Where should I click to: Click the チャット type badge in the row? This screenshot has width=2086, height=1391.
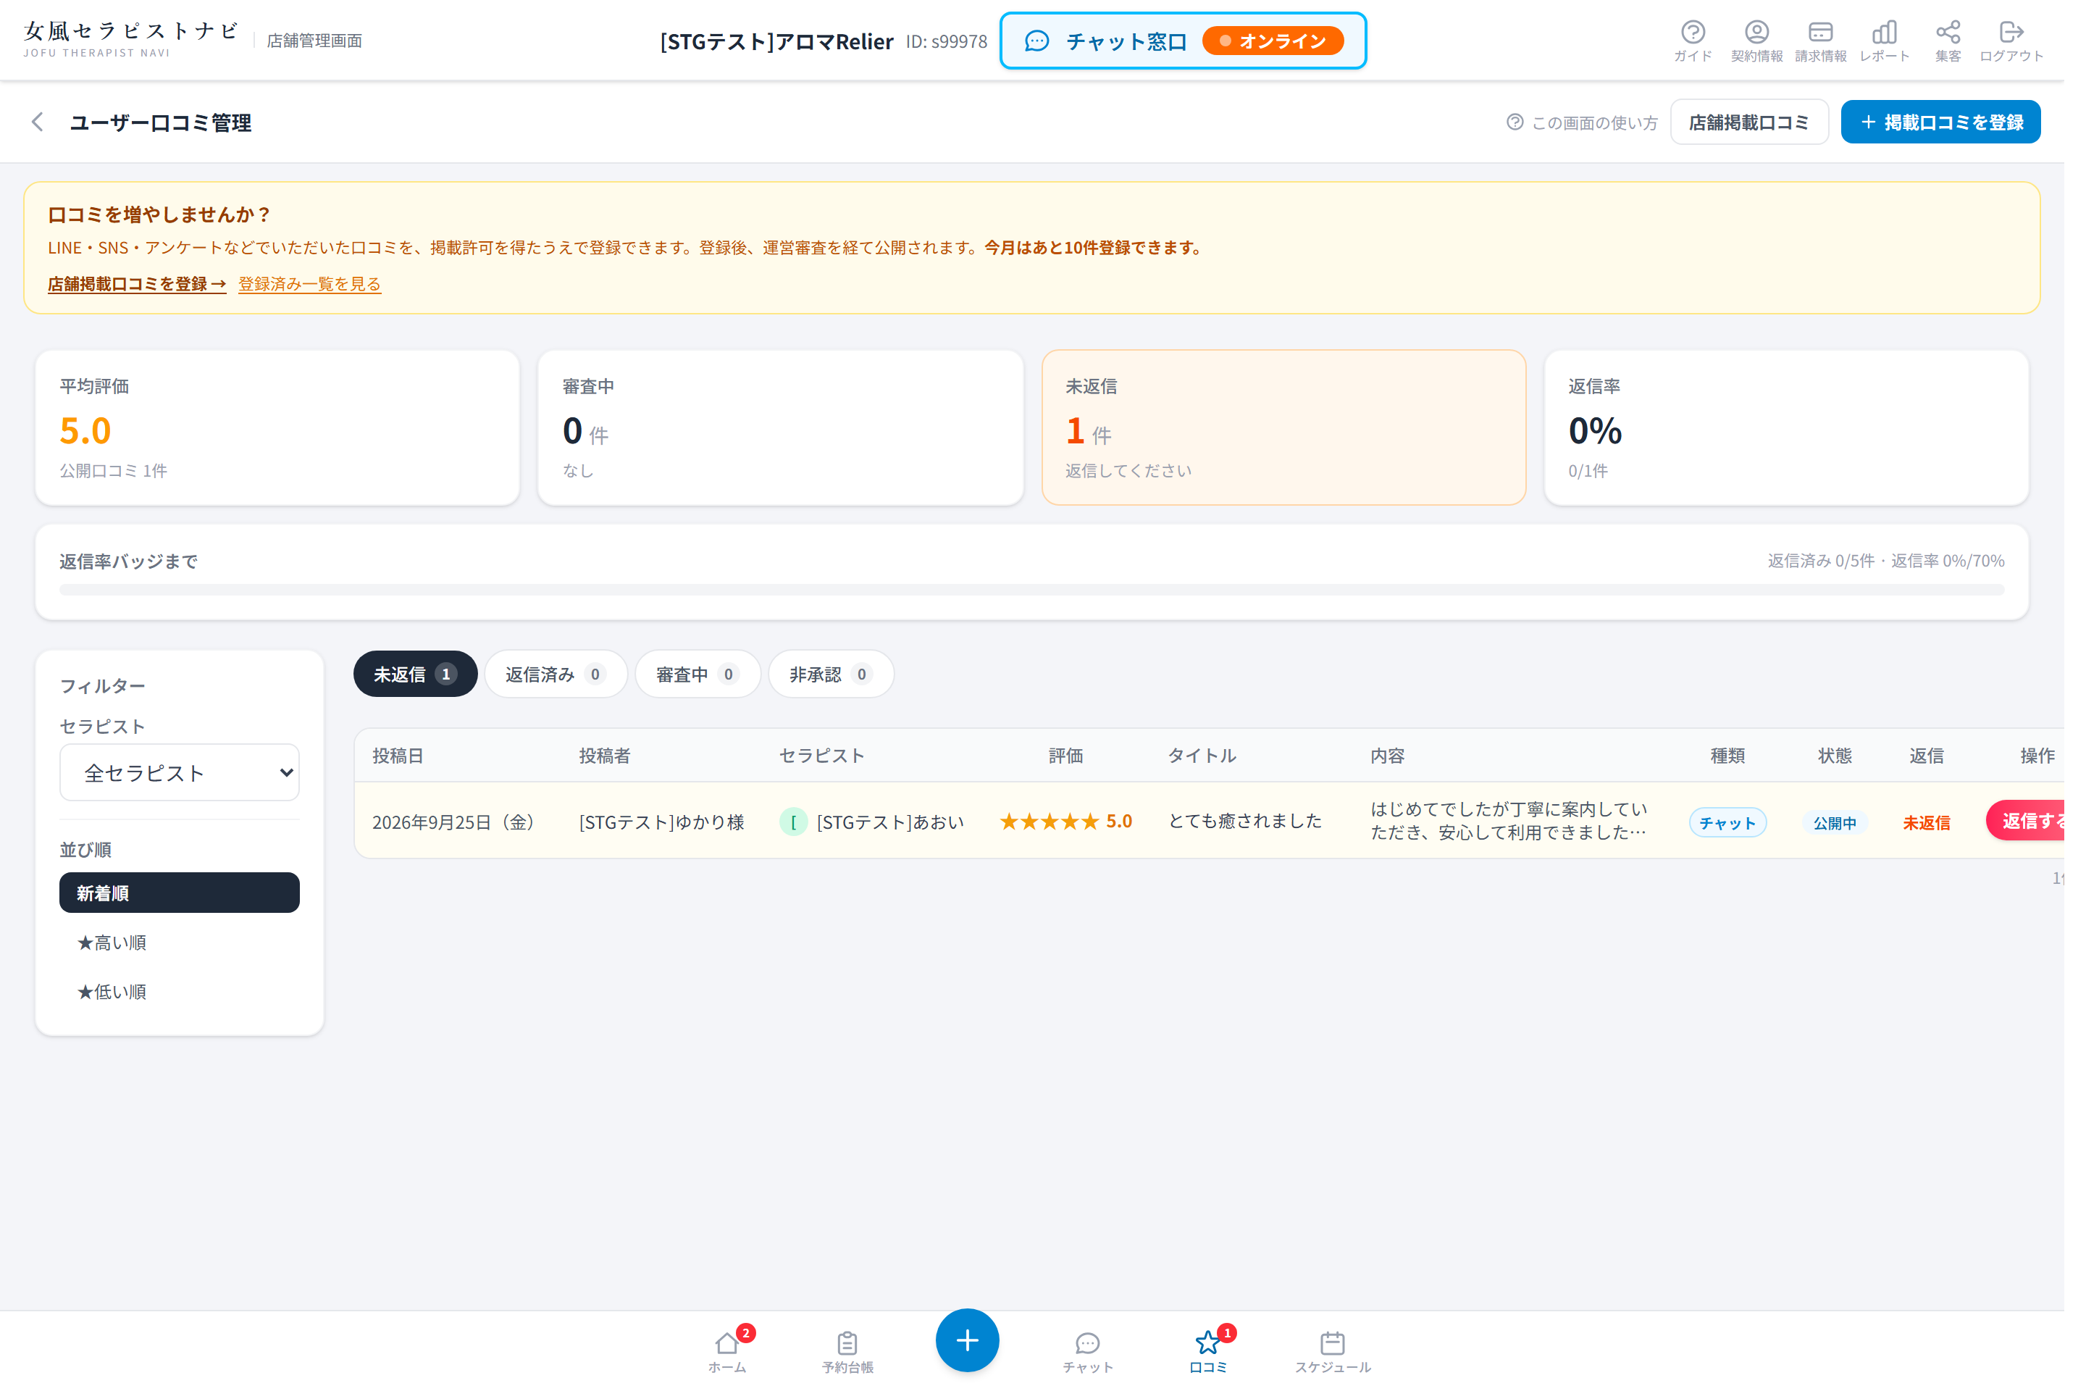1746,831
